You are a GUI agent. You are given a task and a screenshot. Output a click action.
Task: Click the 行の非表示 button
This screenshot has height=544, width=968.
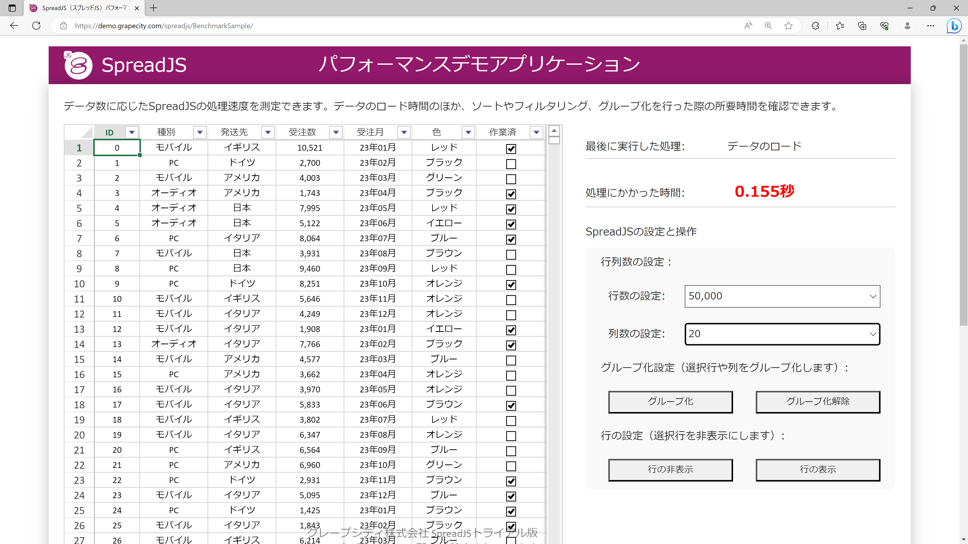point(670,470)
